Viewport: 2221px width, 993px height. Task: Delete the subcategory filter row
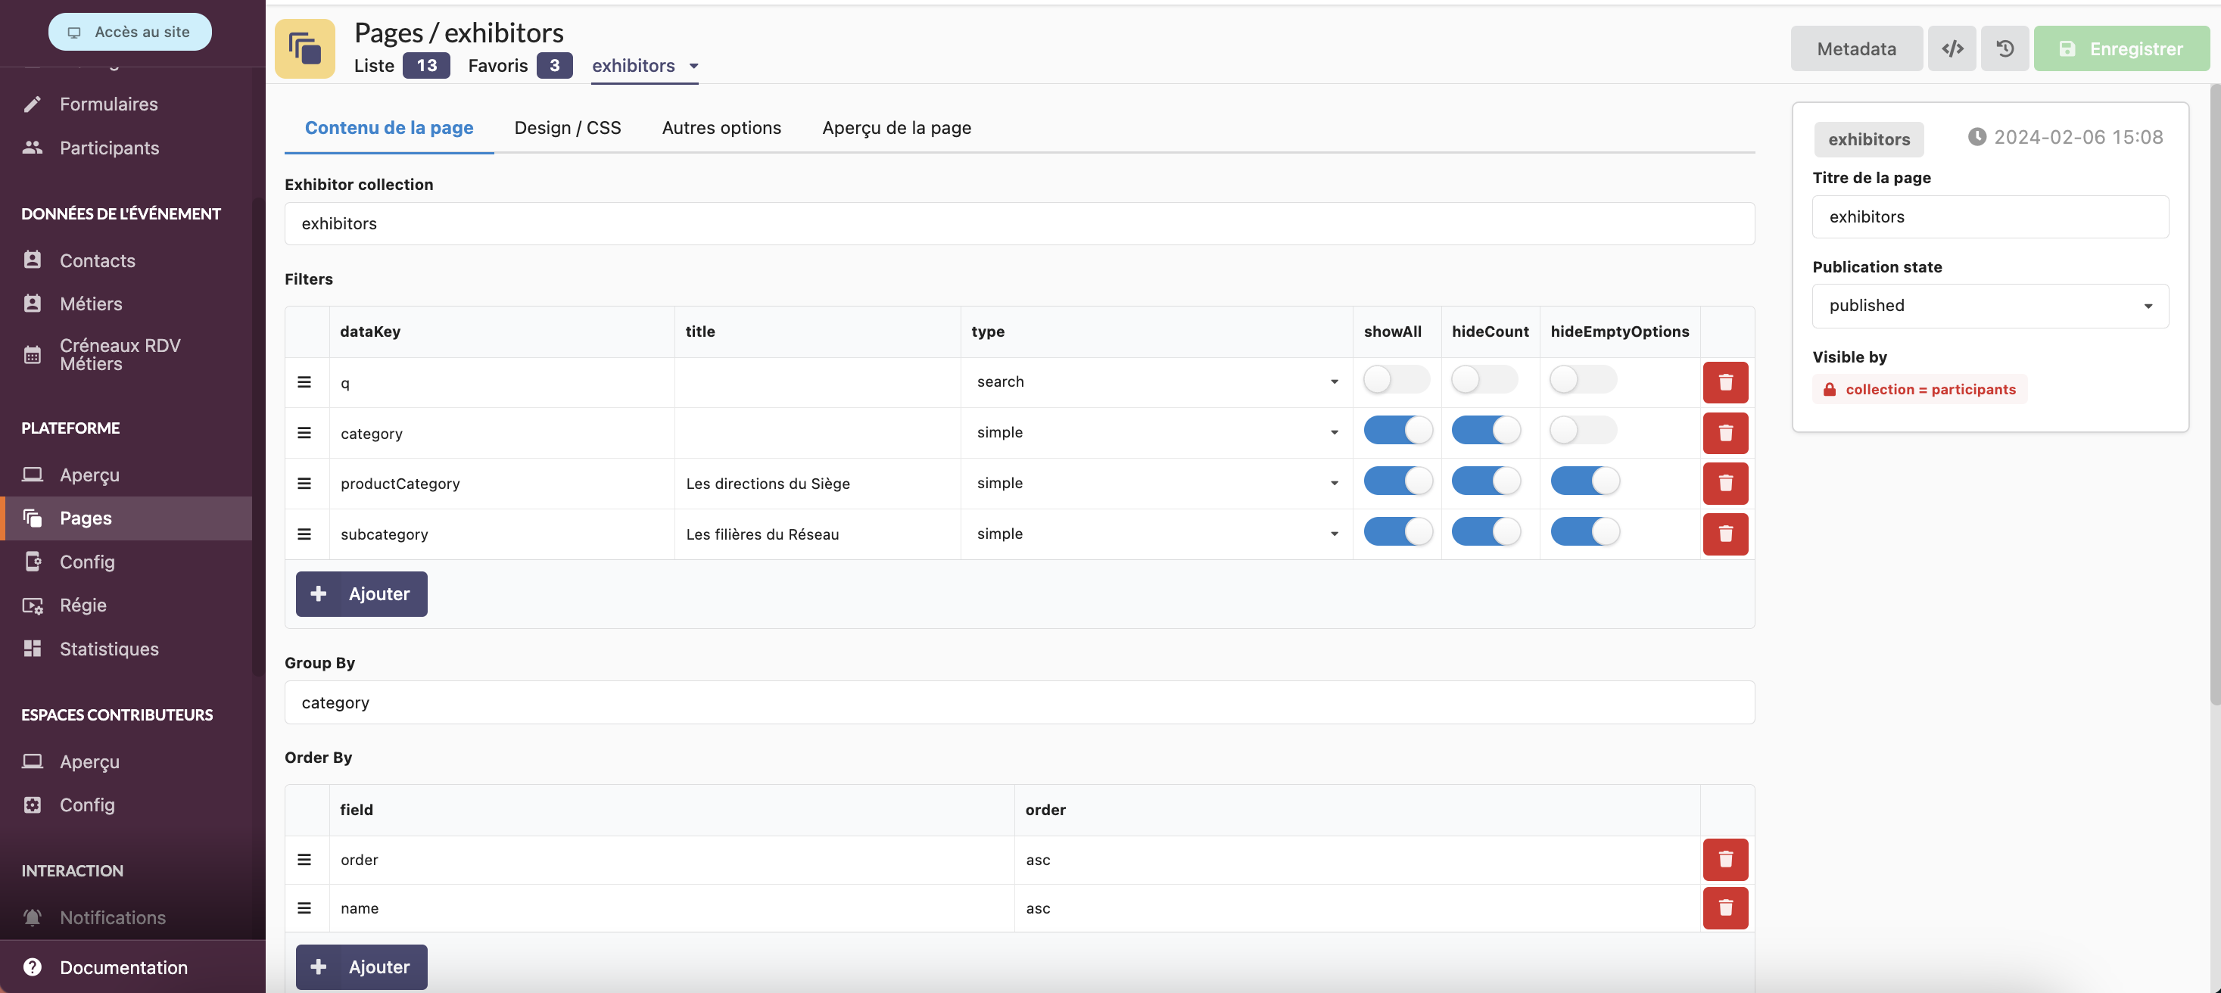point(1724,534)
